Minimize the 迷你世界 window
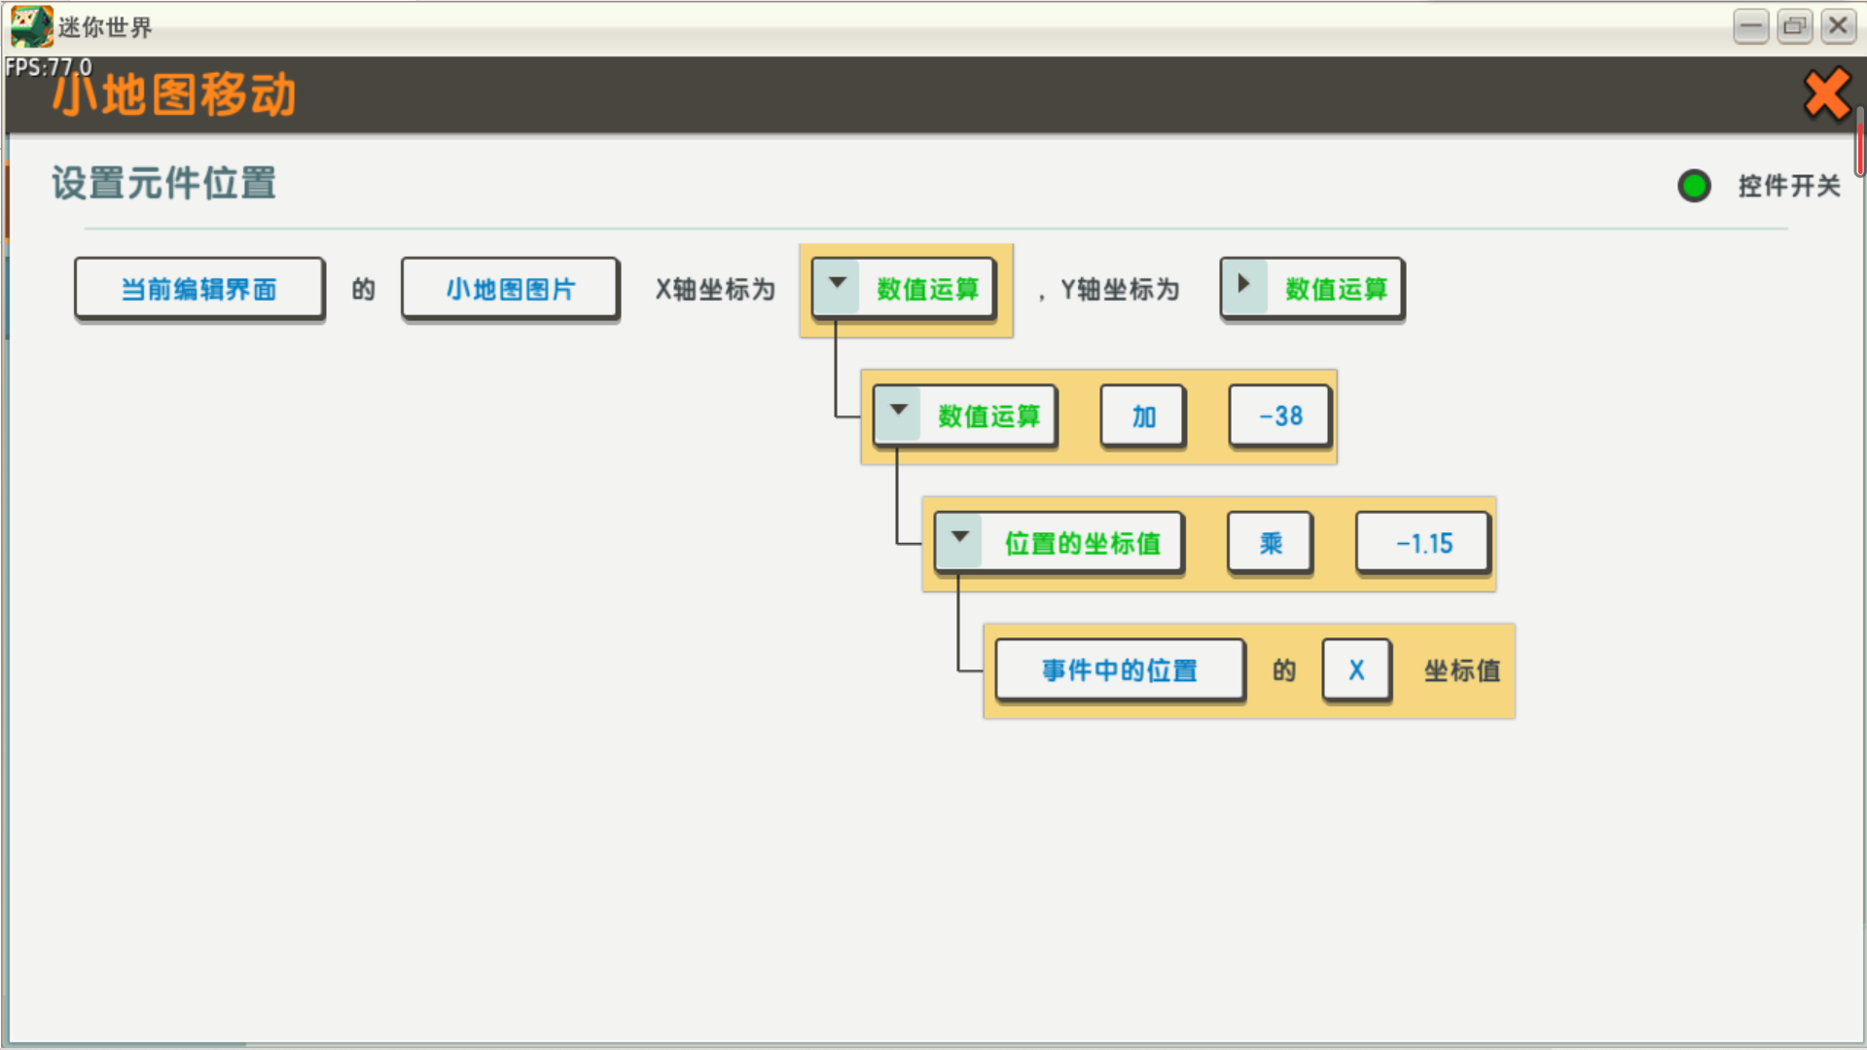This screenshot has width=1867, height=1050. pos(1750,26)
